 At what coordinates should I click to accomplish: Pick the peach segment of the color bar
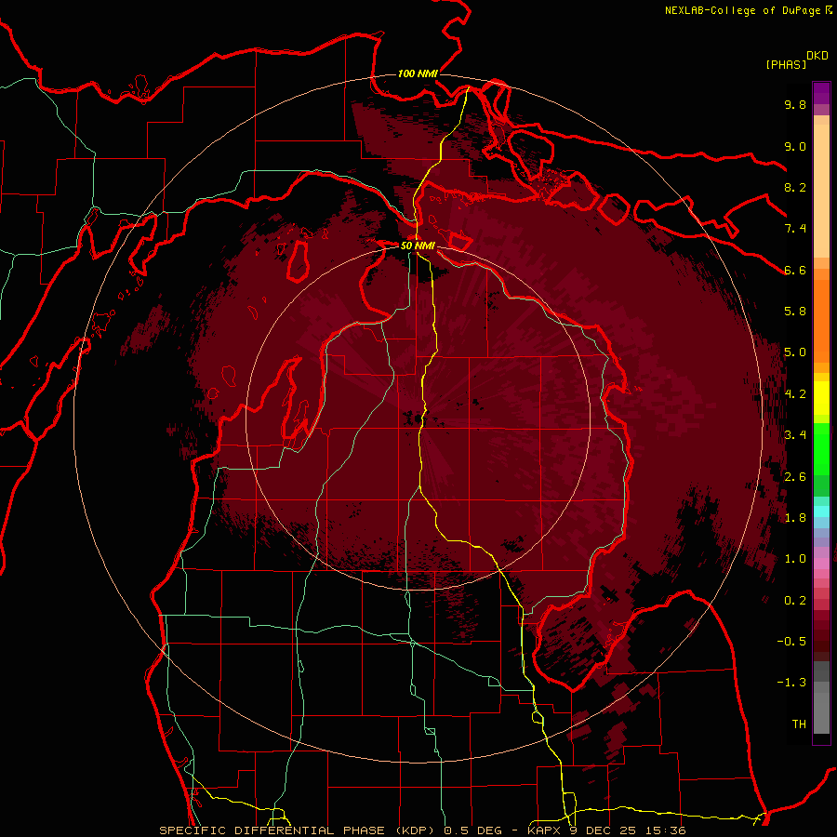(x=821, y=191)
